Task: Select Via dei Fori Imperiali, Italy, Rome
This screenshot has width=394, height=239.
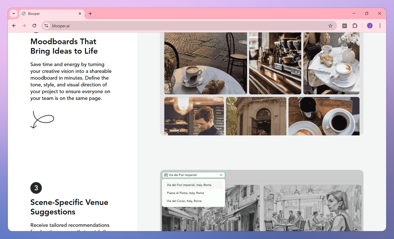Action: 193,185
